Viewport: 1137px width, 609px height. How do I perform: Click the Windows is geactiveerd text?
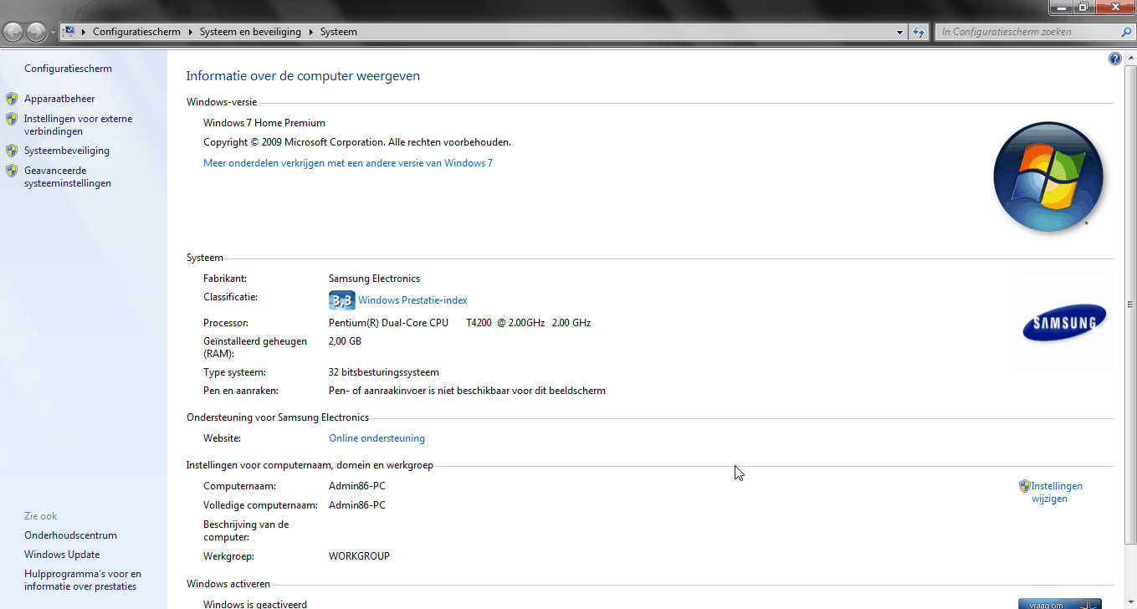pyautogui.click(x=255, y=604)
